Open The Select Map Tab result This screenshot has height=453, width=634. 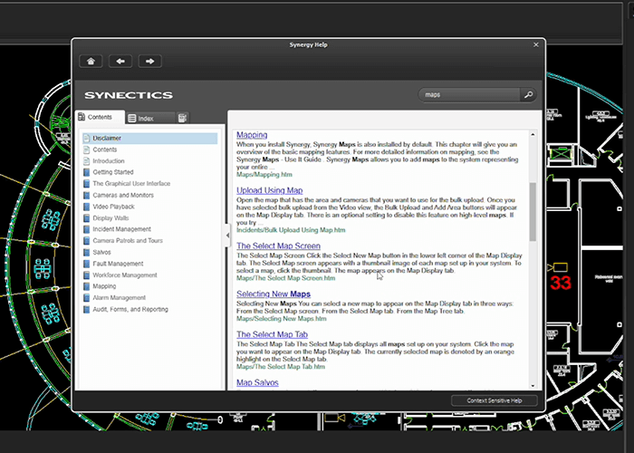coord(272,334)
